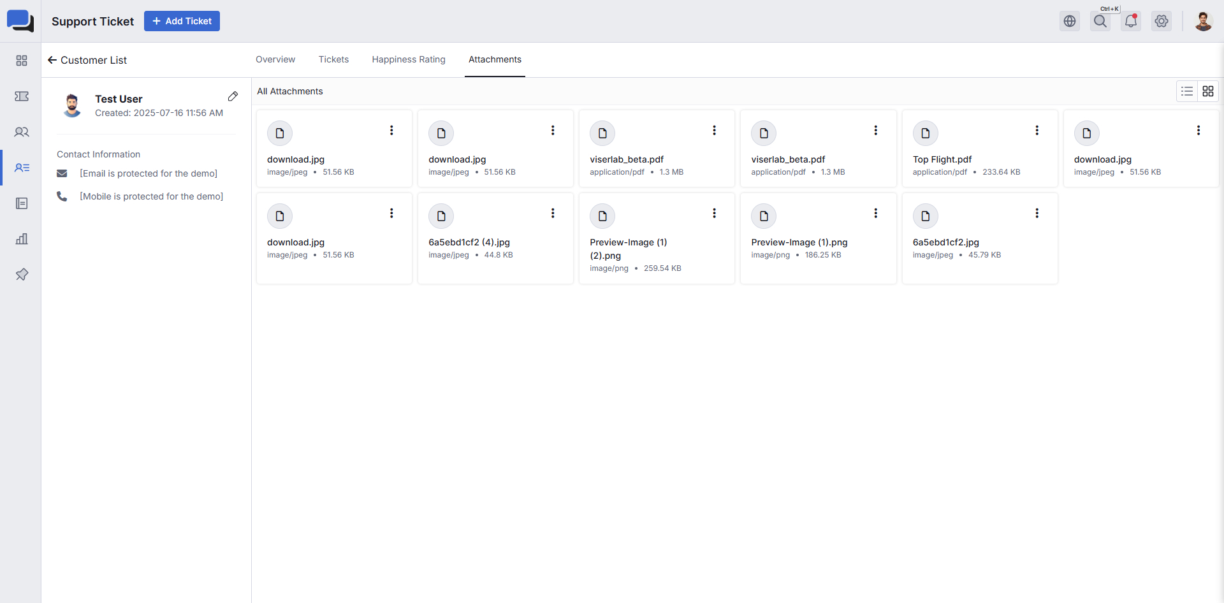The height and width of the screenshot is (603, 1224).
Task: Click the language globe icon
Action: click(1070, 21)
